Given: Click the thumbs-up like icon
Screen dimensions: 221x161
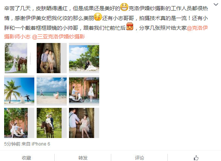Looking at the screenshot, I should point(196,158).
